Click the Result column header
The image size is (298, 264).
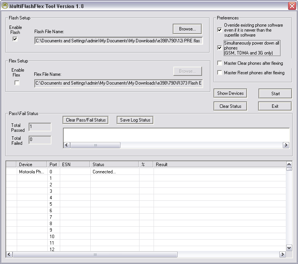[x=220, y=164]
